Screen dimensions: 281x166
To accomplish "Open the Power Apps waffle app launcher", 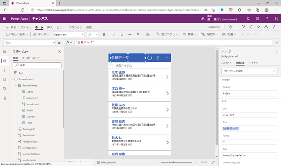I will pos(5,18).
